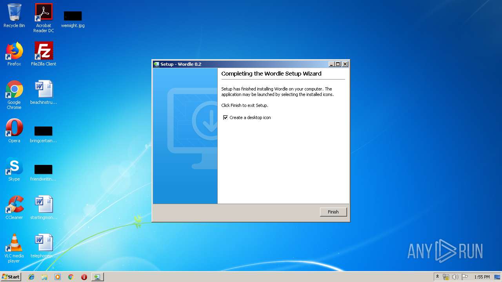The image size is (502, 282).
Task: Select the VLC media player shortcut
Action: [x=14, y=248]
